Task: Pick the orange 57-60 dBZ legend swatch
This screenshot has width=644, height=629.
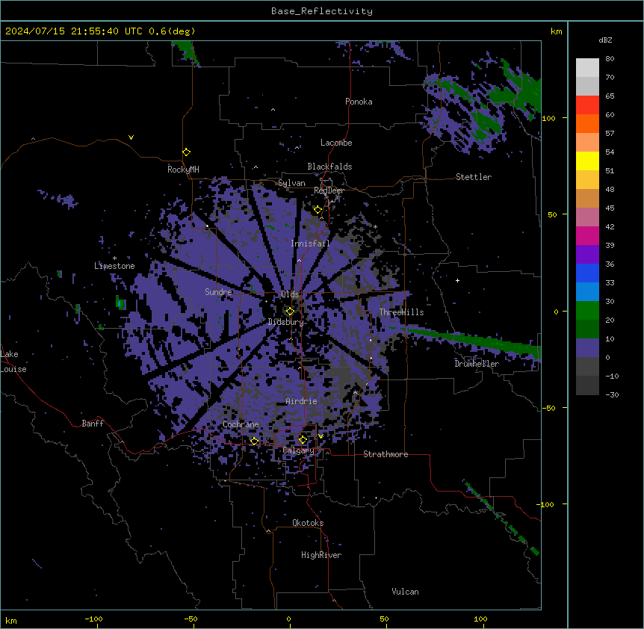Action: (587, 123)
